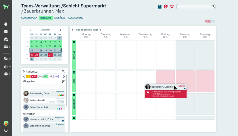Show next filter tags arrow
This screenshot has height=136, width=238.
coord(64,76)
